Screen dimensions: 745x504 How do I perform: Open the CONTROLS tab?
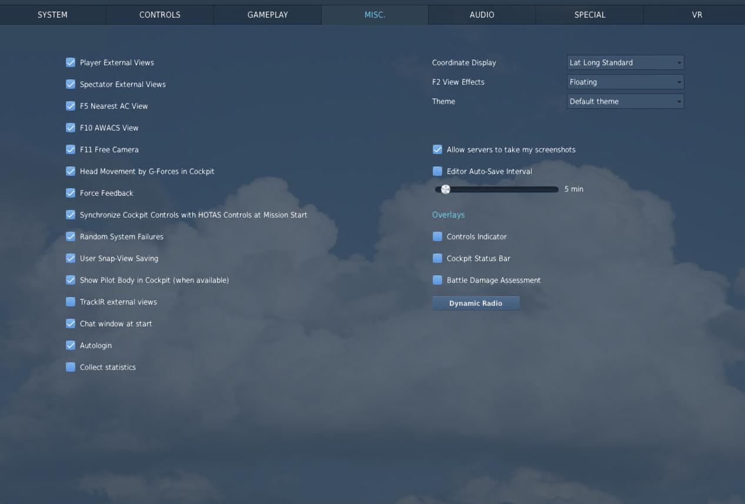pos(160,15)
